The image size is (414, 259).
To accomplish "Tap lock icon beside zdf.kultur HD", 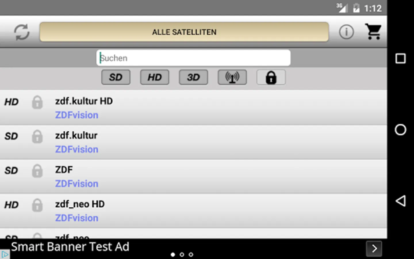I will pyautogui.click(x=37, y=102).
